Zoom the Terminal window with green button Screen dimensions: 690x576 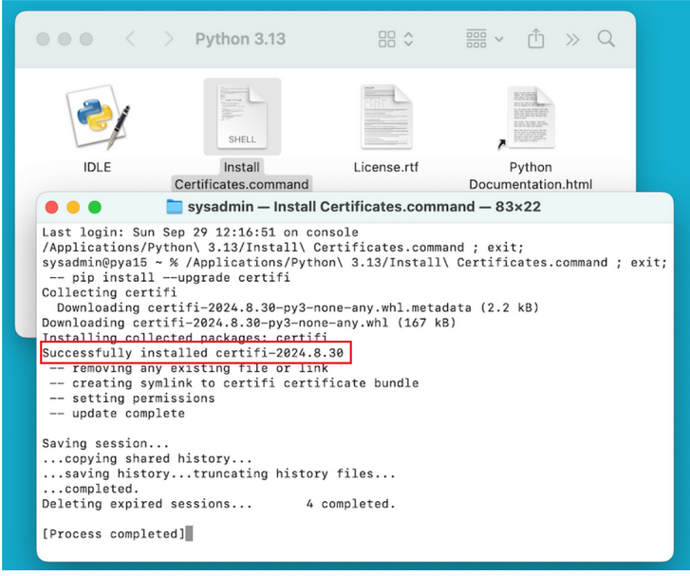coord(95,207)
